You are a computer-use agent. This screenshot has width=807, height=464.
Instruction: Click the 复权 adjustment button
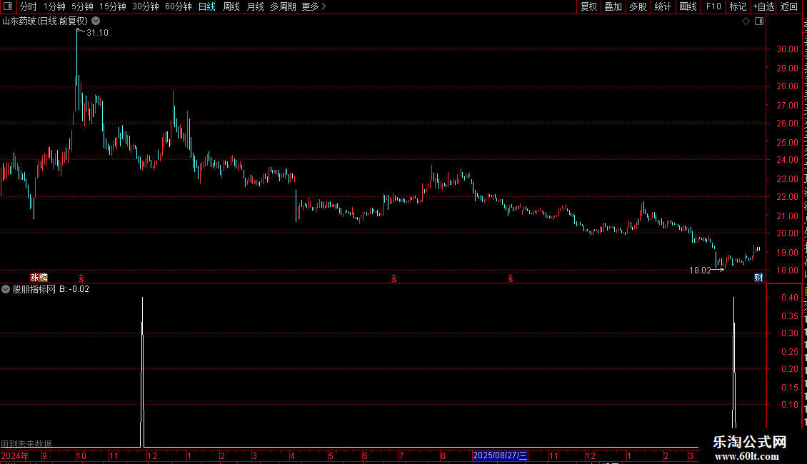[x=588, y=6]
